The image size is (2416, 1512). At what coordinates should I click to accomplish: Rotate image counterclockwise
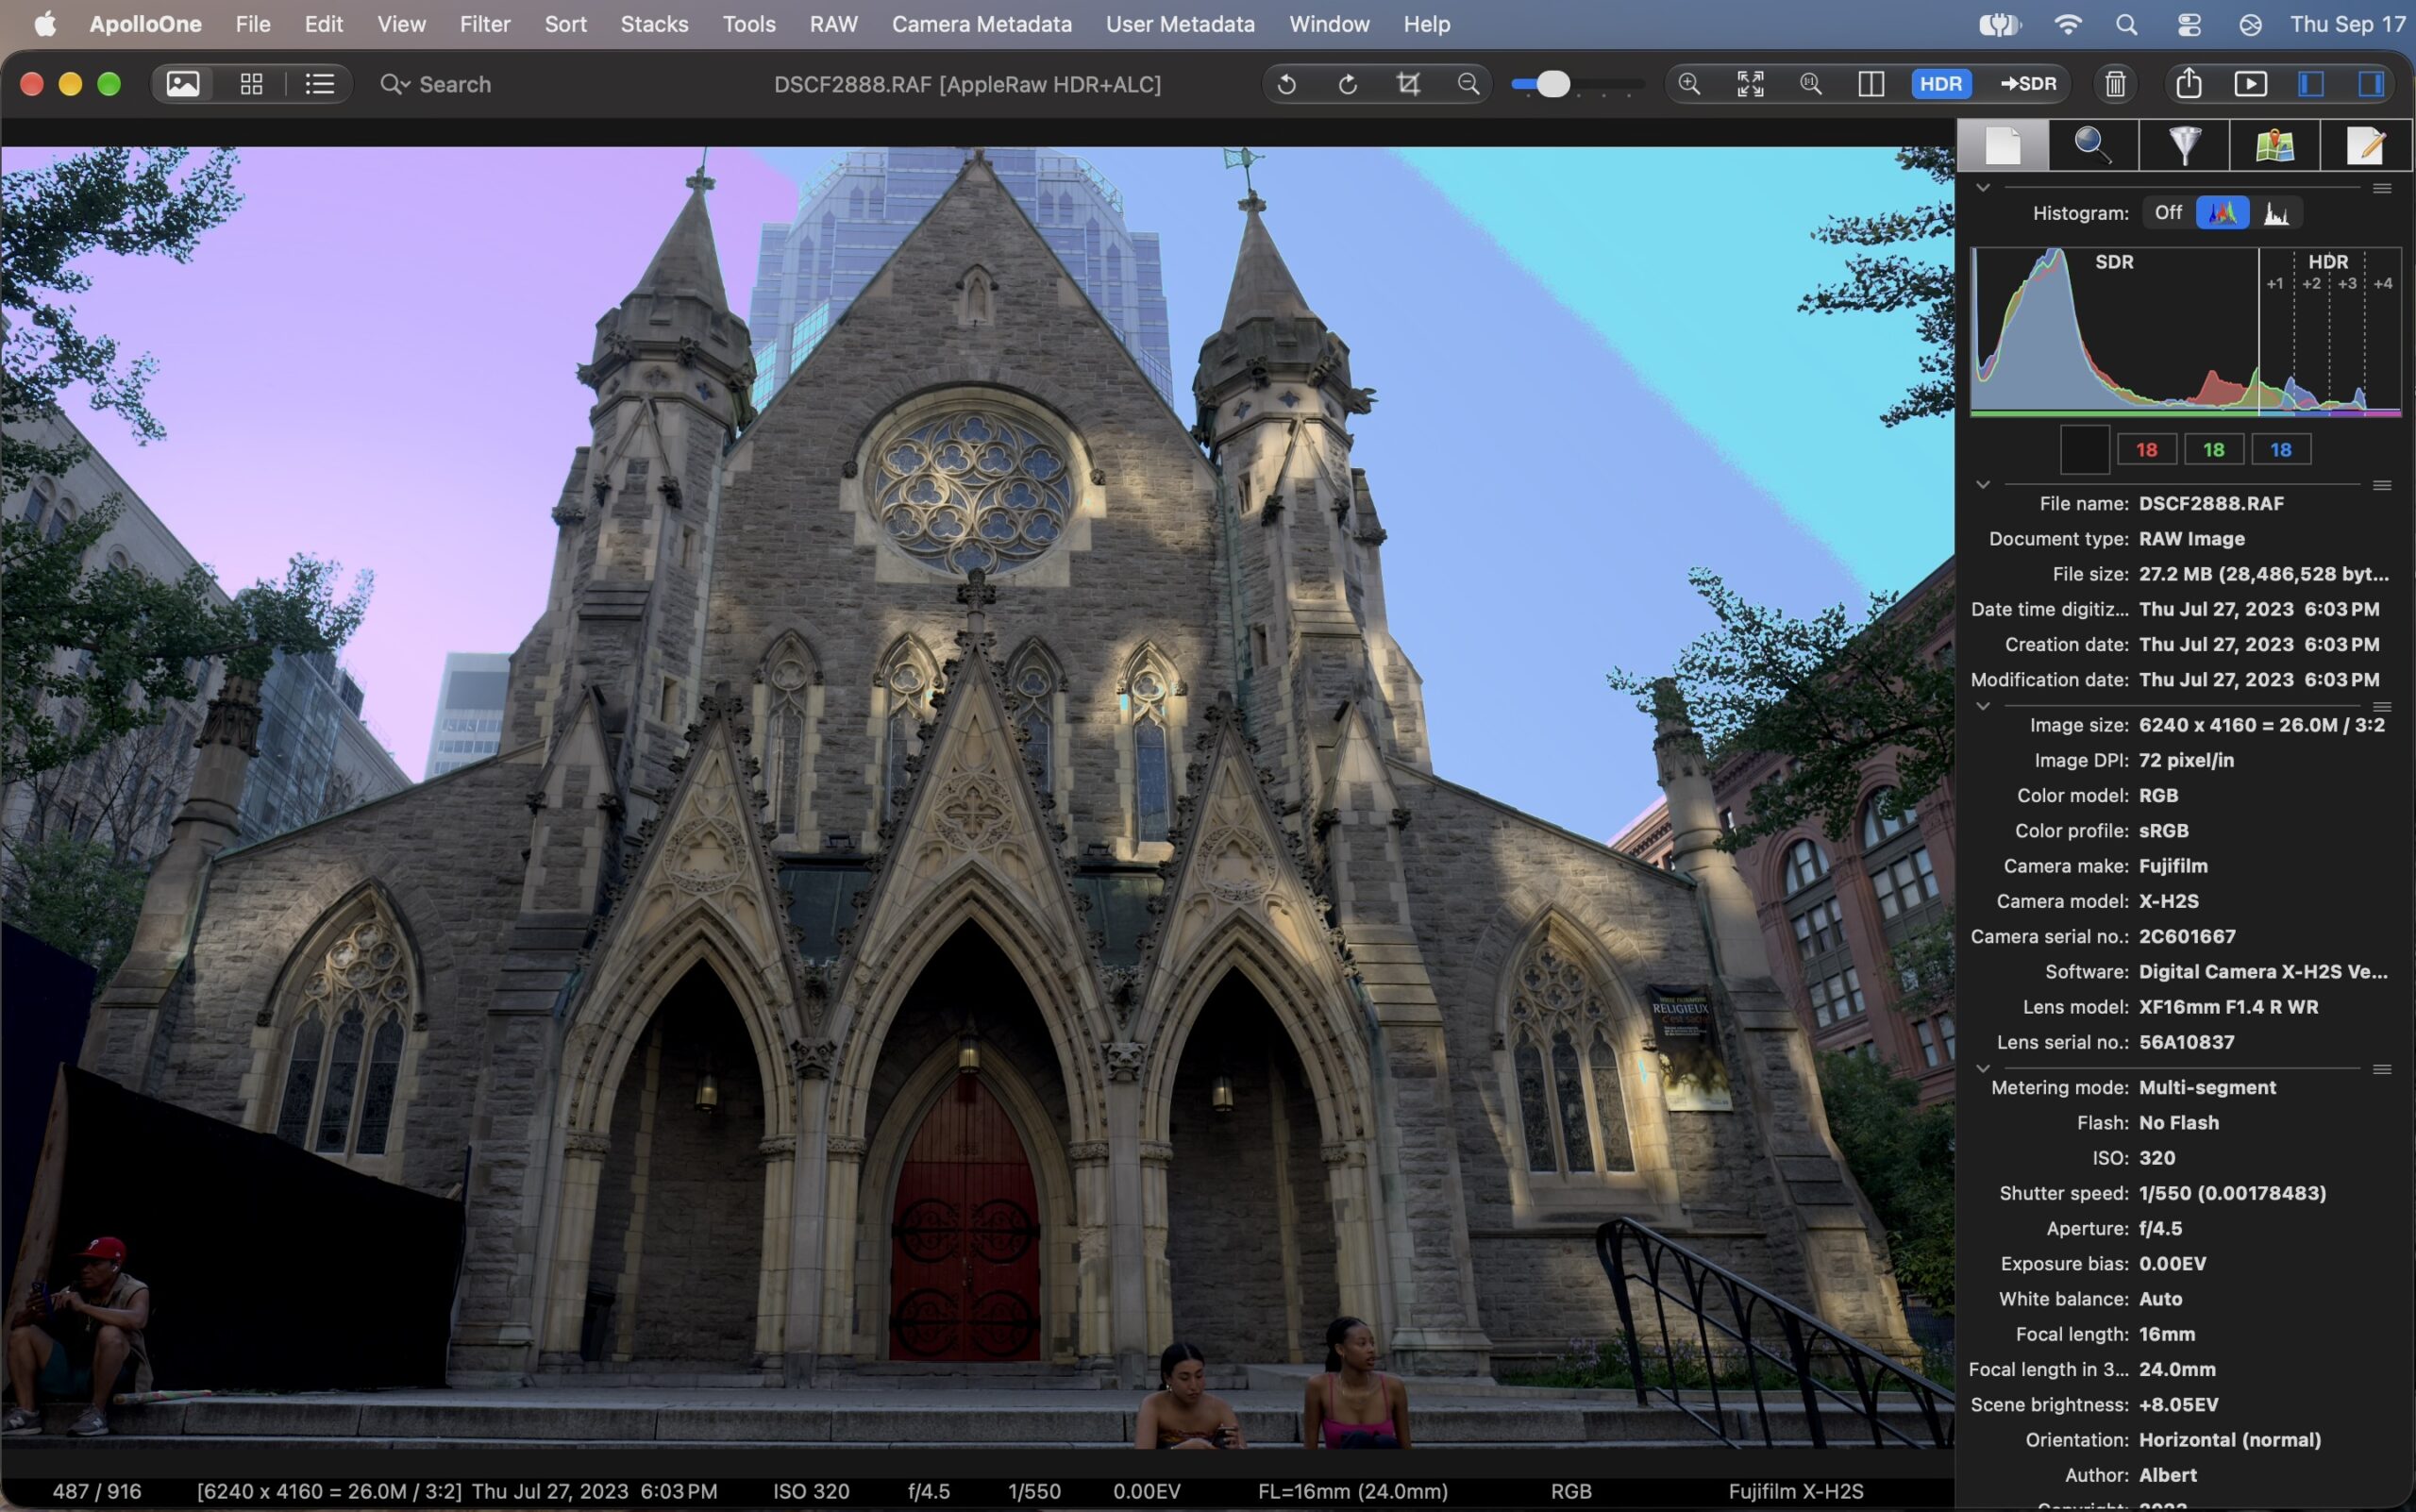(x=1287, y=84)
